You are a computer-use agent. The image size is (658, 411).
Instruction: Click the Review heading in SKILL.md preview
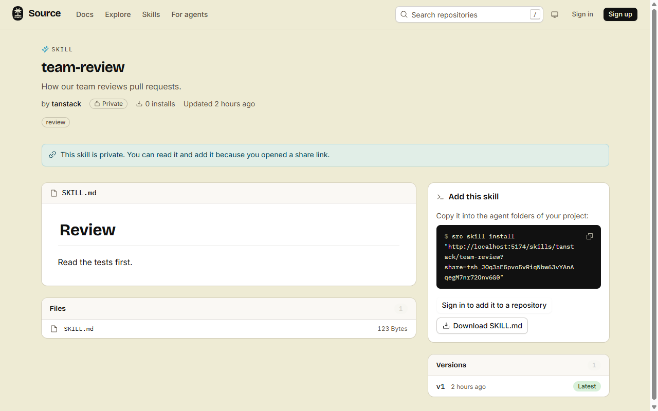87,230
